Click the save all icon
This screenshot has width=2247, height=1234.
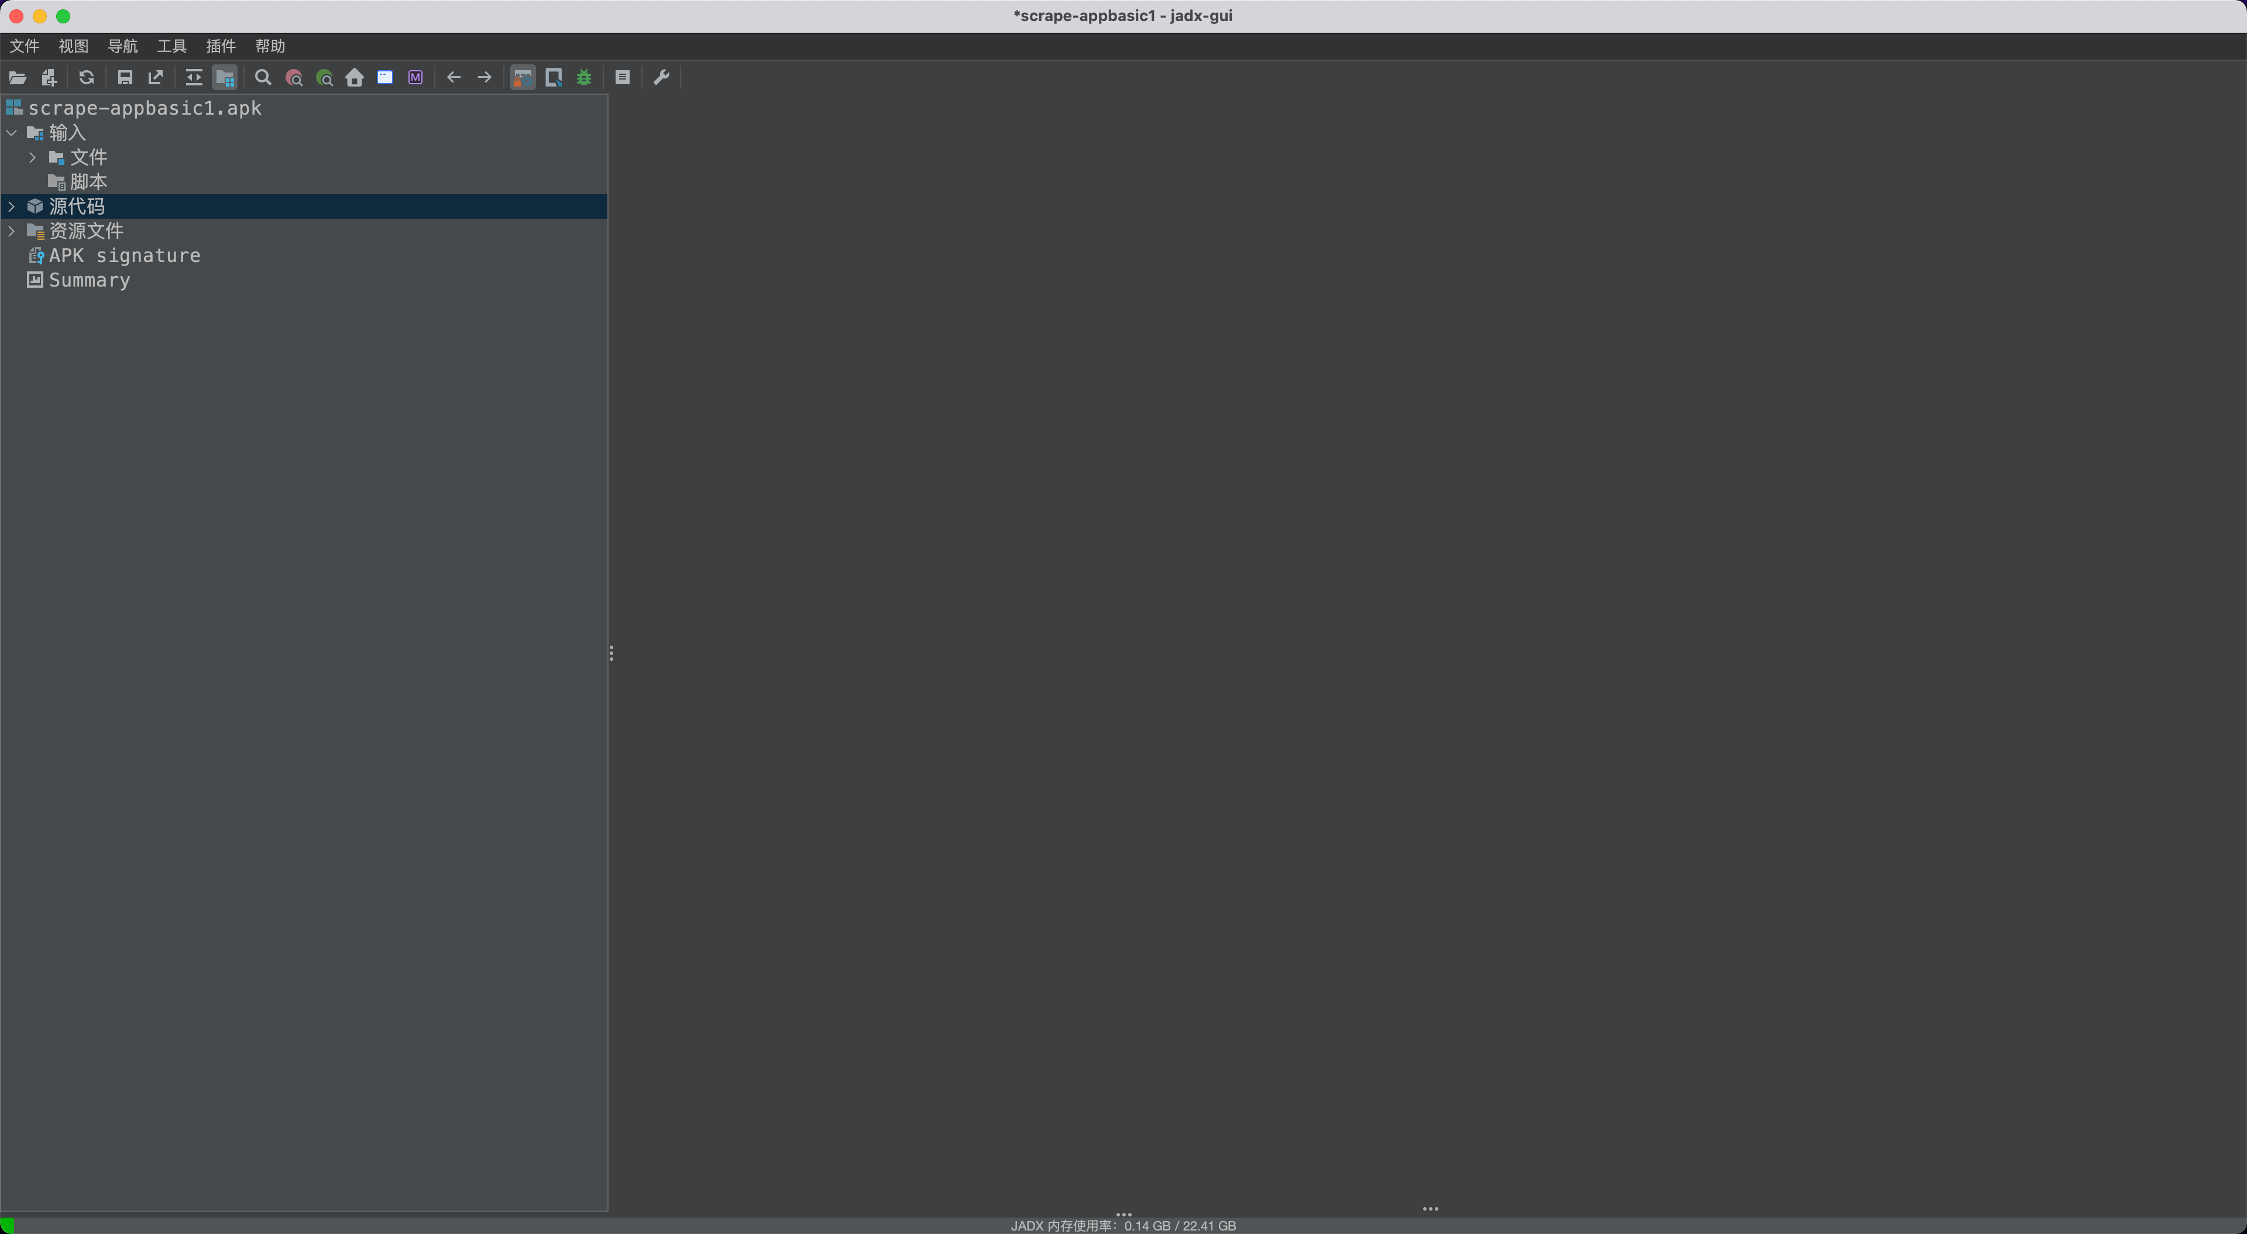pos(125,78)
